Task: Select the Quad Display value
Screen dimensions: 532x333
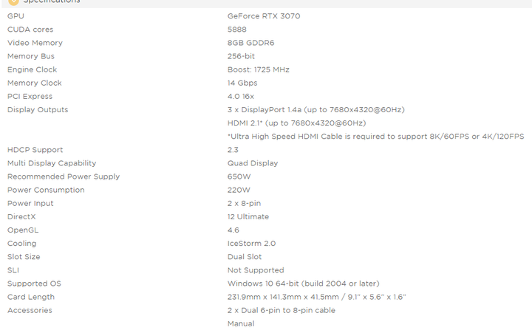Action: [x=253, y=163]
